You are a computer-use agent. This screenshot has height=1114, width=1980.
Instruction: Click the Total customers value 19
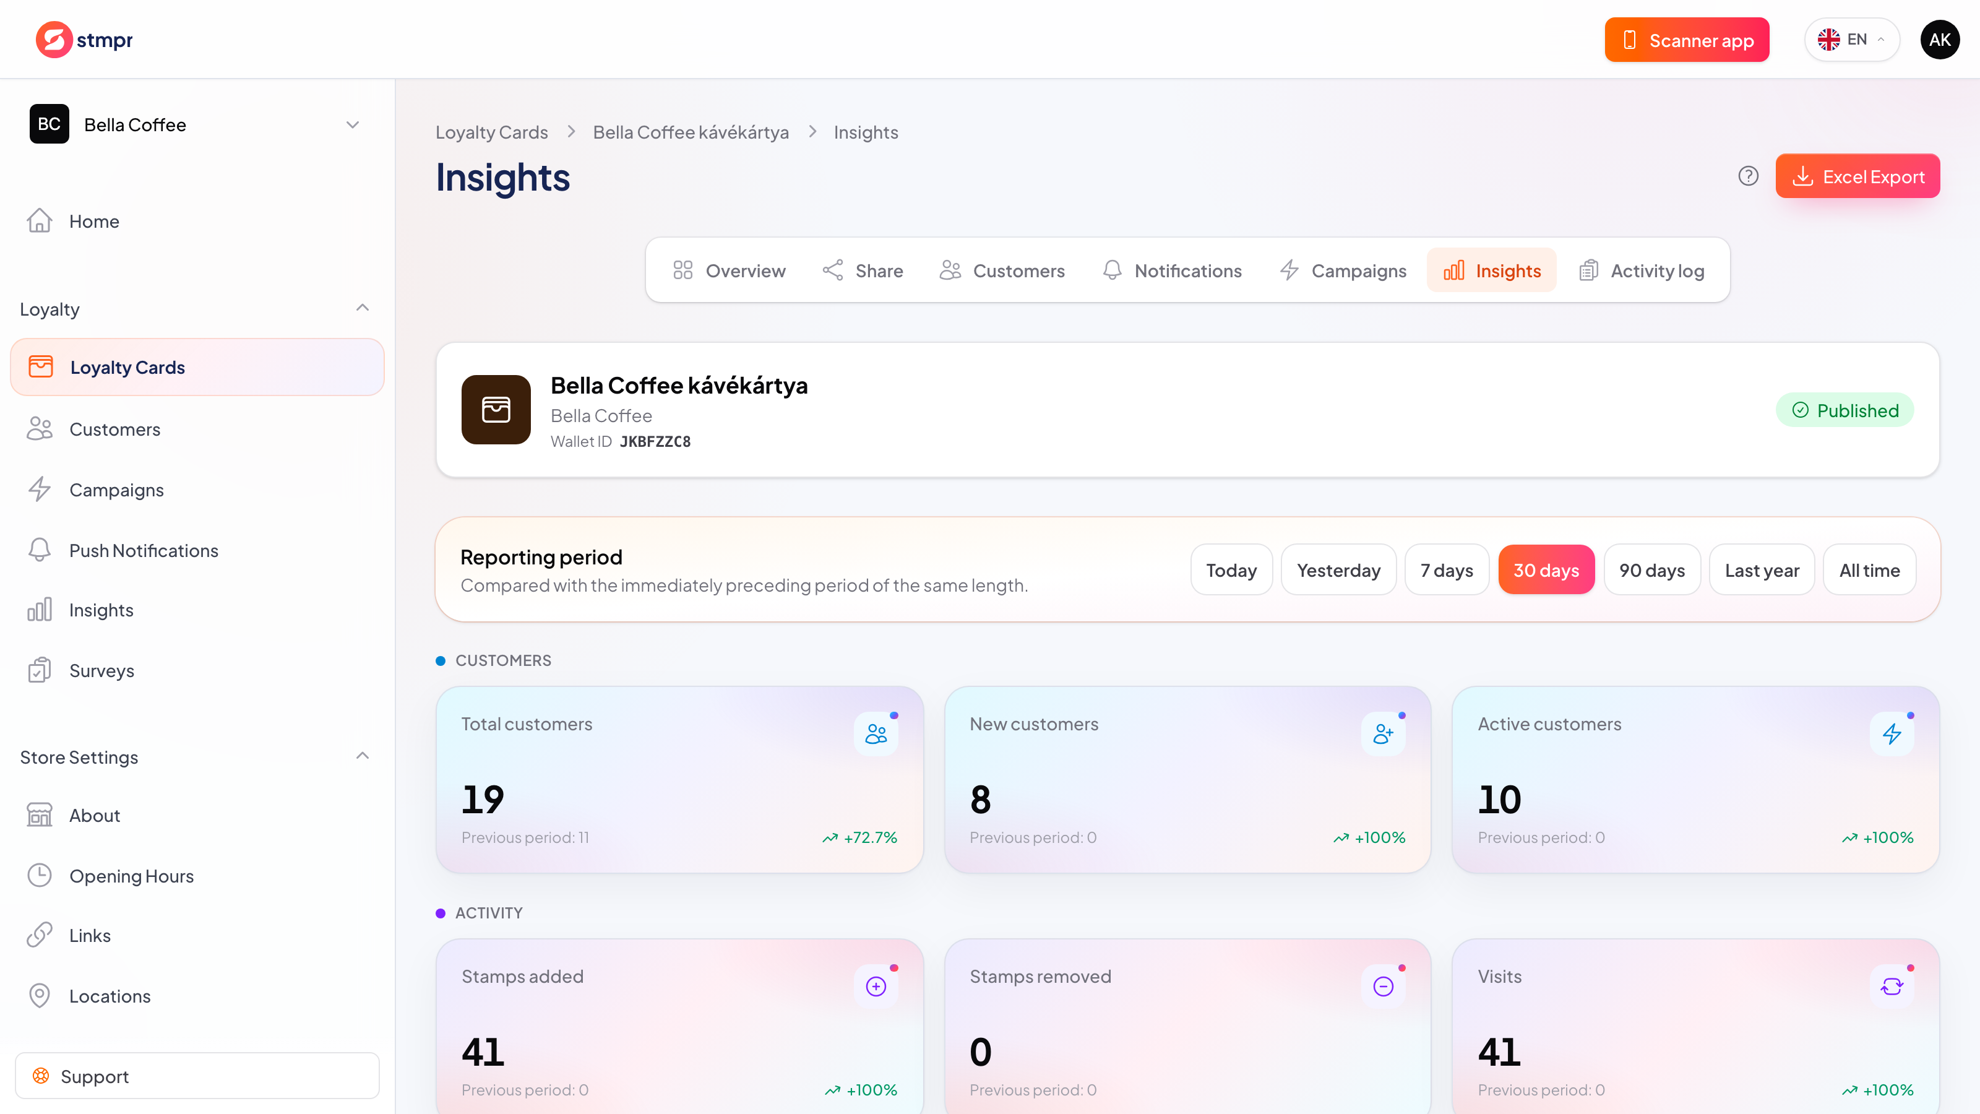483,799
